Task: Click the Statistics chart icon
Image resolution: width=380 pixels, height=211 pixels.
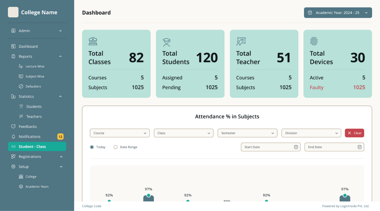Action: tap(13, 96)
